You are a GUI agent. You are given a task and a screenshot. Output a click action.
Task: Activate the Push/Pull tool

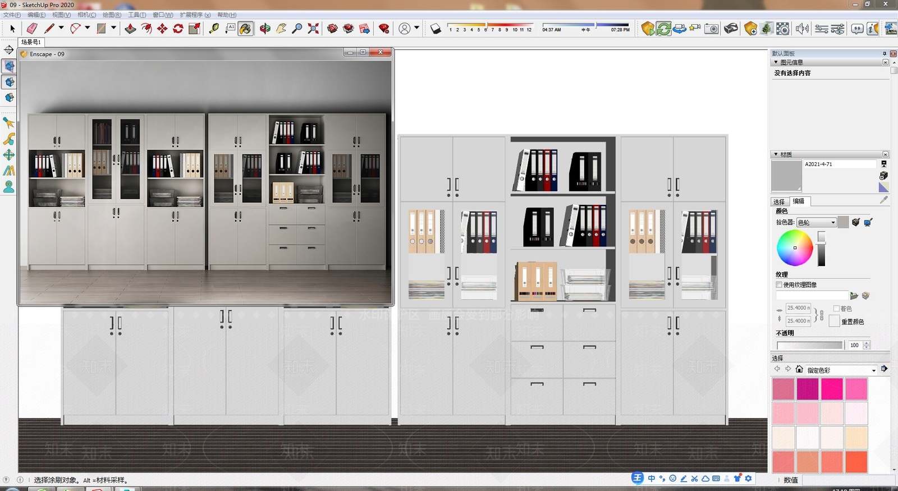click(x=130, y=29)
